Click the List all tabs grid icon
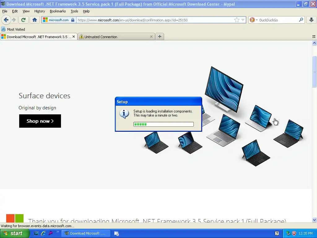 click(x=314, y=37)
